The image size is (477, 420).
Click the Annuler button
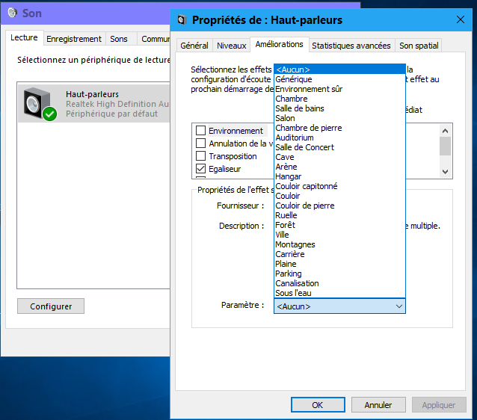click(x=378, y=405)
